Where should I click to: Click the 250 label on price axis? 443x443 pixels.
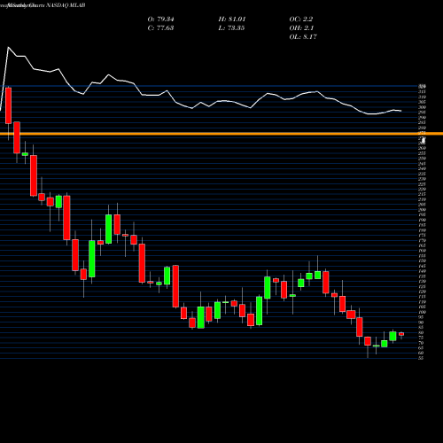coord(422,159)
